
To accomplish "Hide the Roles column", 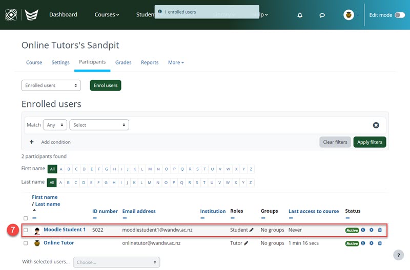I will 233,218.
